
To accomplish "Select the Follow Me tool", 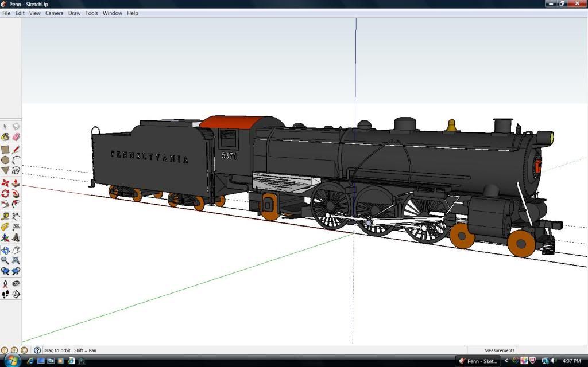I will click(16, 194).
